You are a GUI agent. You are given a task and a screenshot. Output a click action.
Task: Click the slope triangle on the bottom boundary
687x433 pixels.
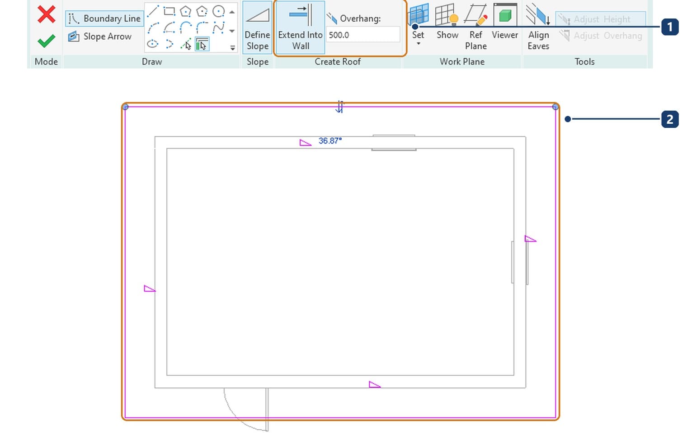375,385
